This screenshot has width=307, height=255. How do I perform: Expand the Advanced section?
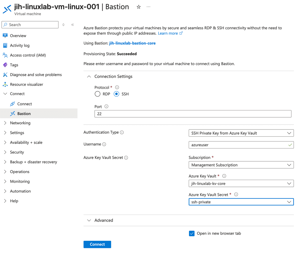(103, 220)
